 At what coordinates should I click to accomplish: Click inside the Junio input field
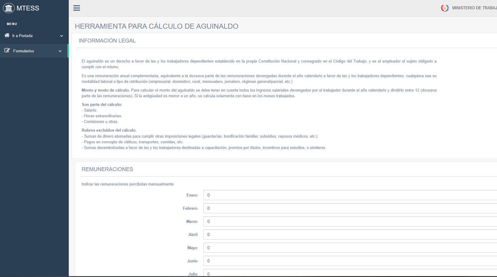(x=350, y=261)
